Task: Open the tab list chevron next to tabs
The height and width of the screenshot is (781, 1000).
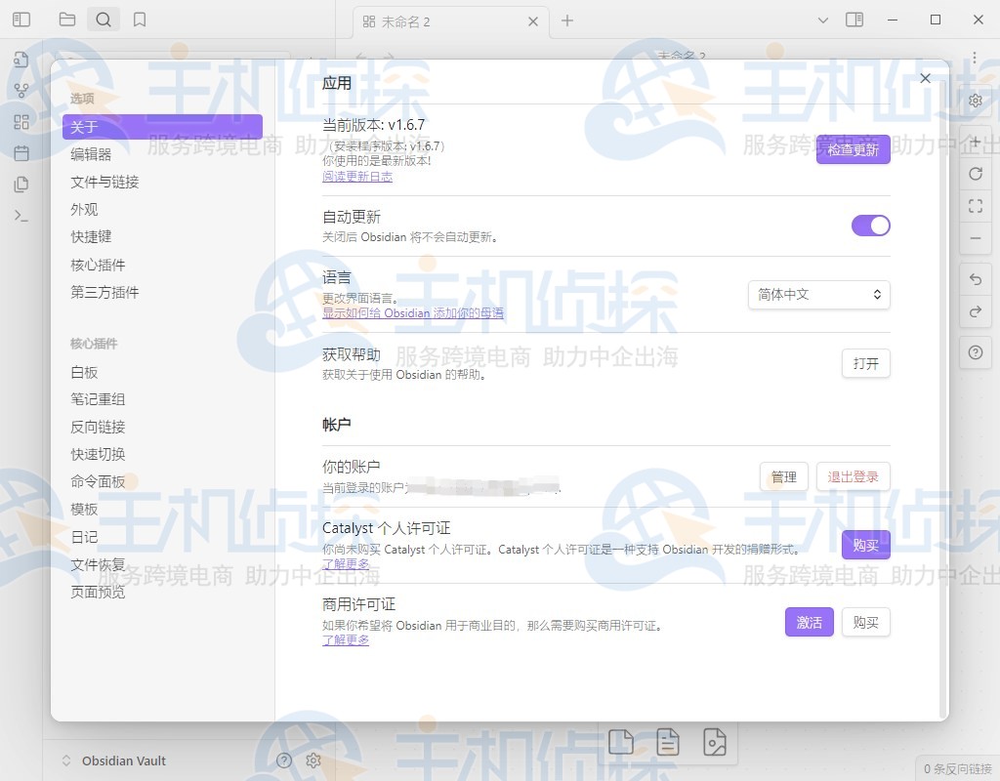Action: 823,20
